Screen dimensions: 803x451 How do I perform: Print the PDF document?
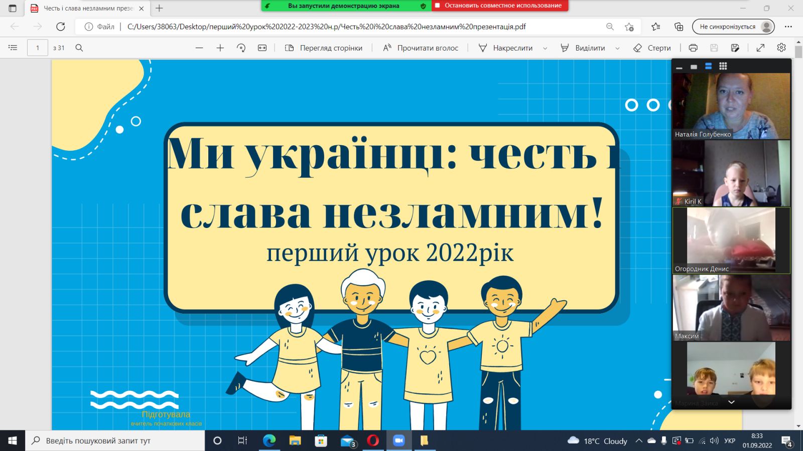coord(693,48)
